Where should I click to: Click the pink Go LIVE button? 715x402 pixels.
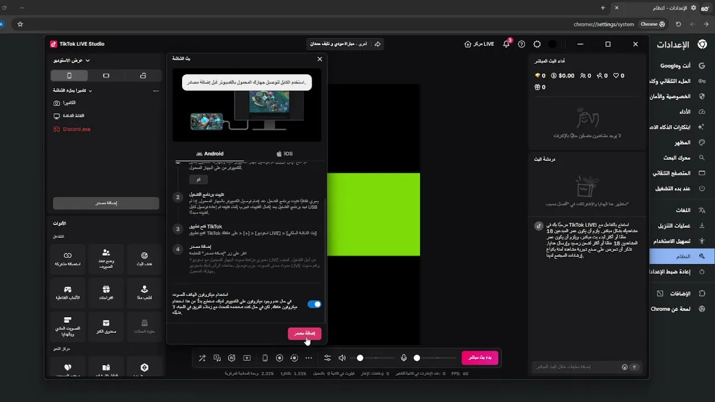[480, 357]
